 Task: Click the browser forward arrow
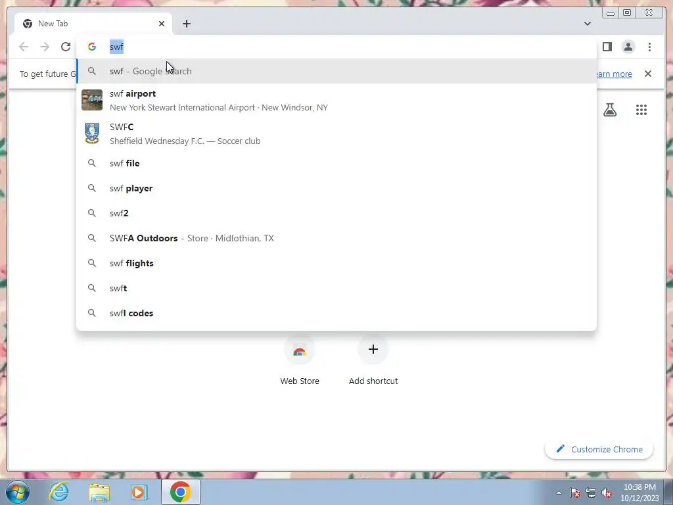pyautogui.click(x=45, y=47)
